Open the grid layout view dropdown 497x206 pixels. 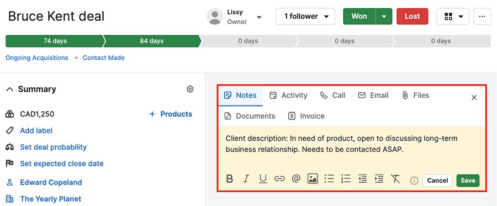tap(453, 17)
